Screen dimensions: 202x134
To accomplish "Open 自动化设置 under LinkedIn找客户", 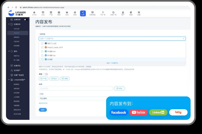I will tap(17, 114).
